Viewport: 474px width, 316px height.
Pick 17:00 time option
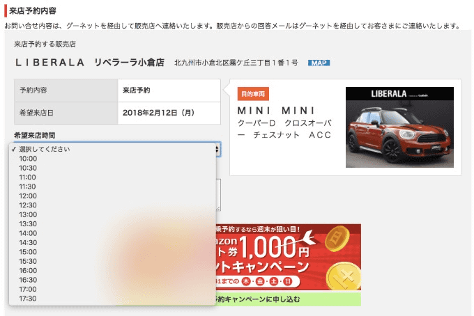pos(112,290)
